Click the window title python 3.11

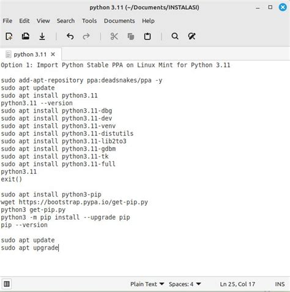144,7
